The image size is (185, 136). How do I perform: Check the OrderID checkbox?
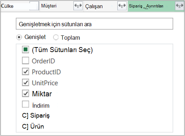coord(26,61)
